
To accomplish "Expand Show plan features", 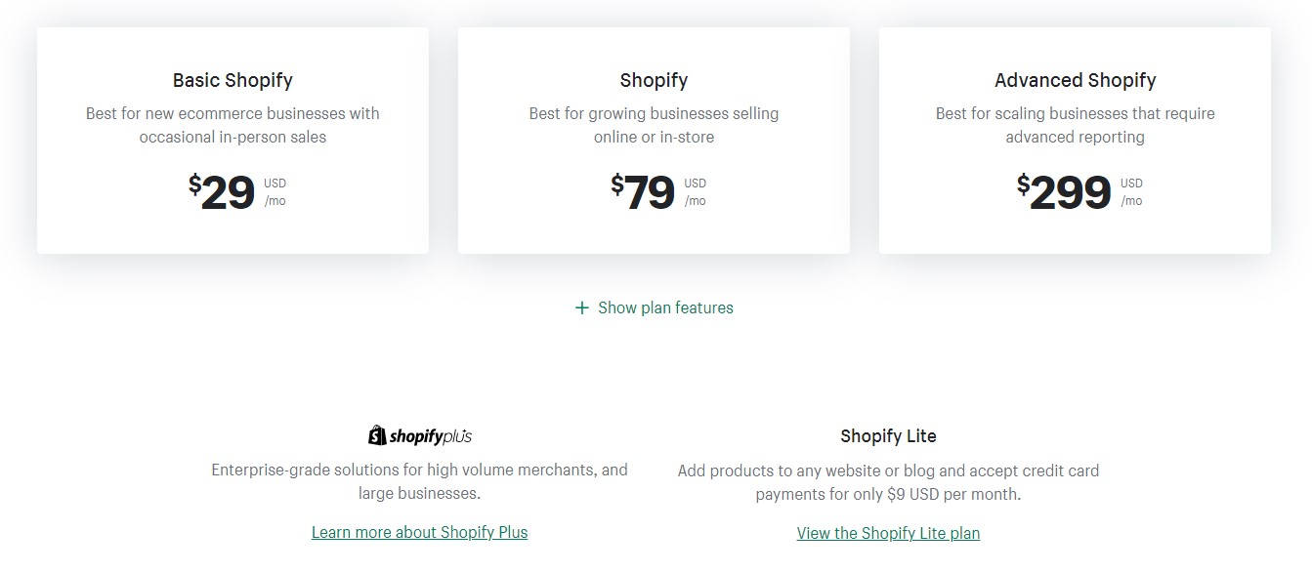I will (x=655, y=307).
